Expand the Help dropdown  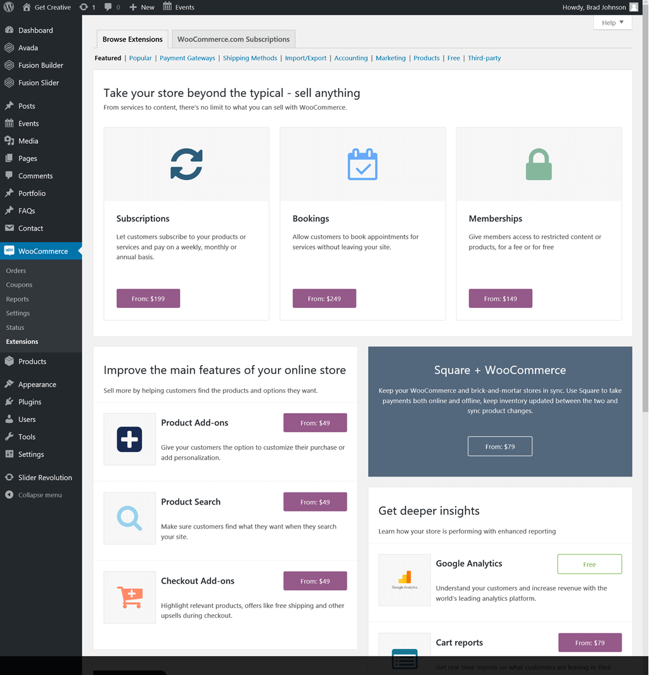point(612,22)
